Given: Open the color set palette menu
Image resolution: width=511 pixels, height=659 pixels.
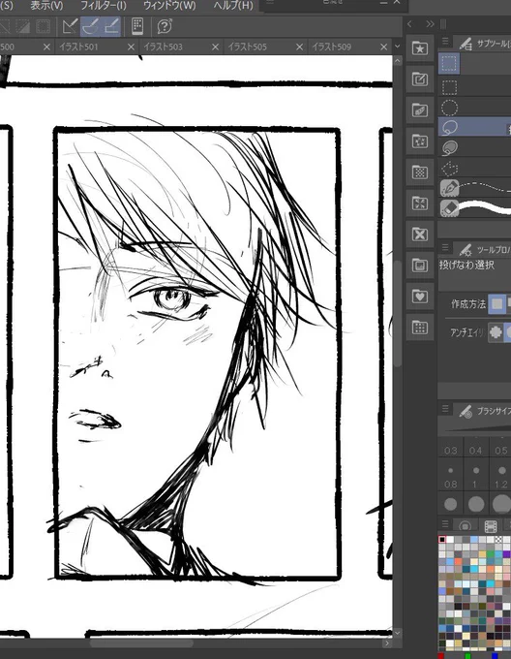Looking at the screenshot, I should 445,523.
